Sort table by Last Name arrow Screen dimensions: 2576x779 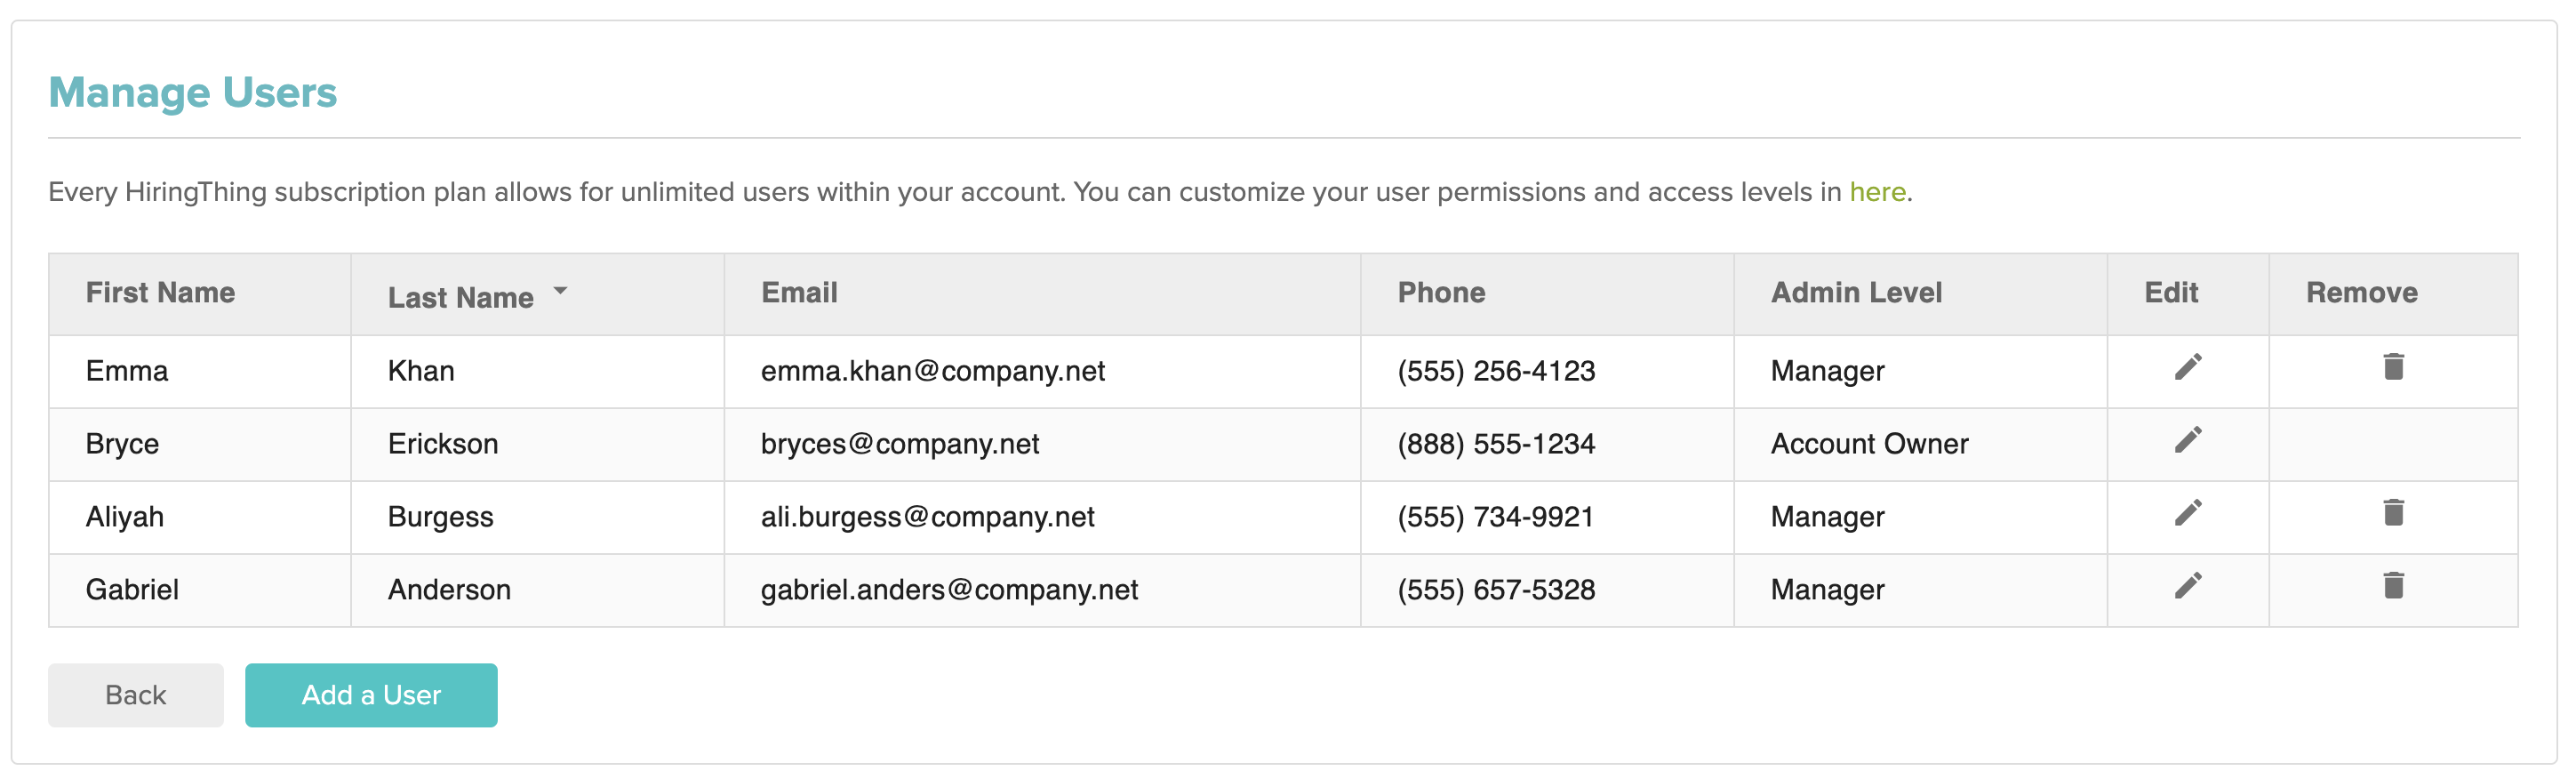tap(560, 291)
